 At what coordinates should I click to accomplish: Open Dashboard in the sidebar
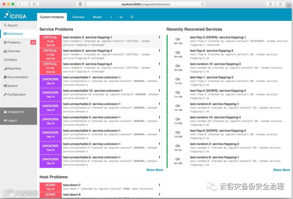19,34
